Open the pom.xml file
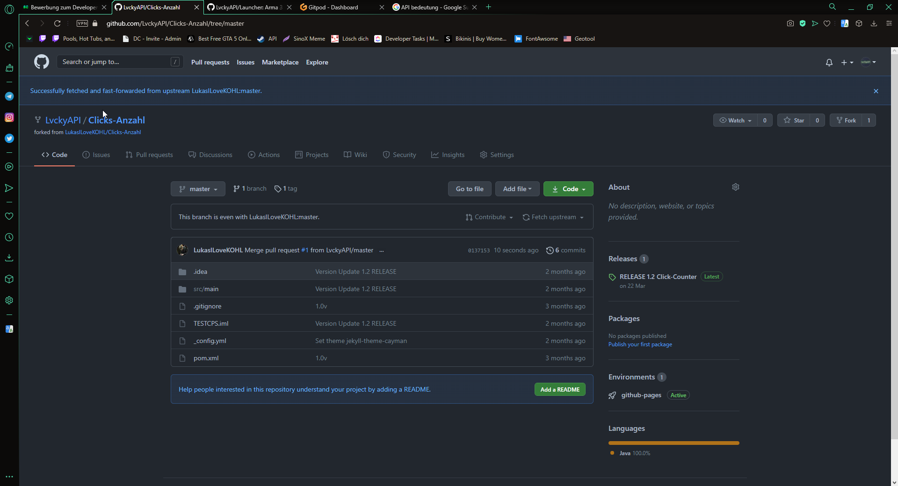This screenshot has width=898, height=486. click(x=206, y=358)
